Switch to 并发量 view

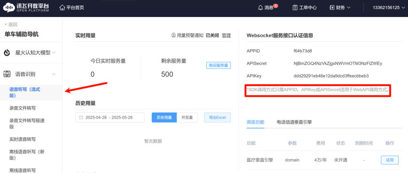[187, 117]
